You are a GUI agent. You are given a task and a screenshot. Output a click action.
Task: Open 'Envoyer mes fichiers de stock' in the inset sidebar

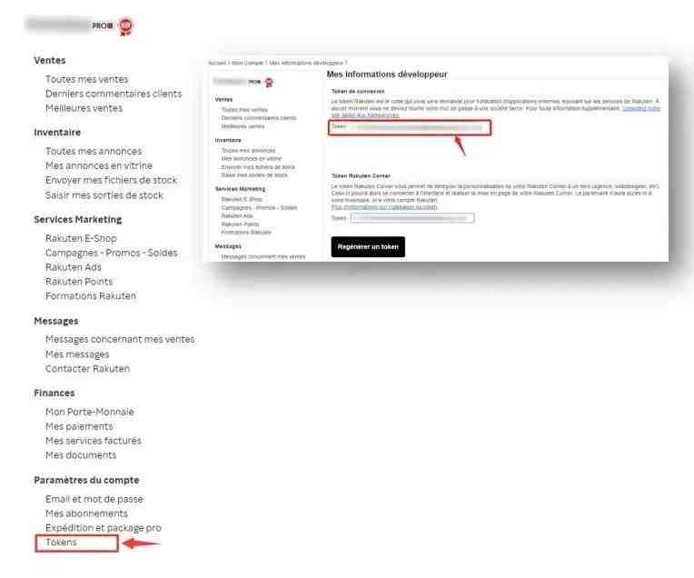258,167
